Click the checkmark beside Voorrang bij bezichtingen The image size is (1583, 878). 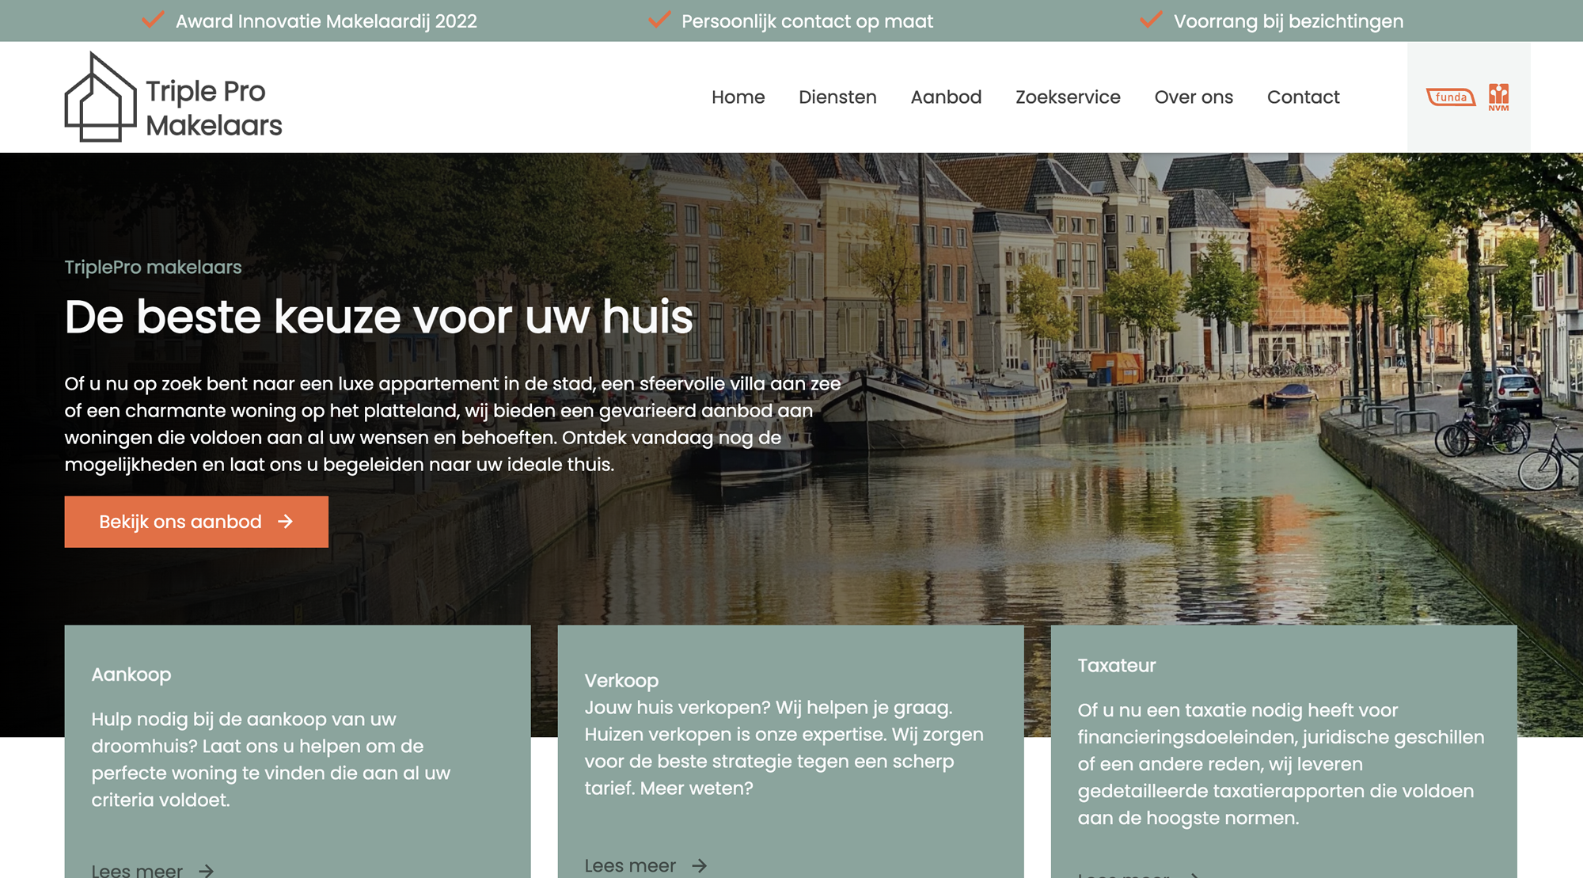click(1149, 21)
